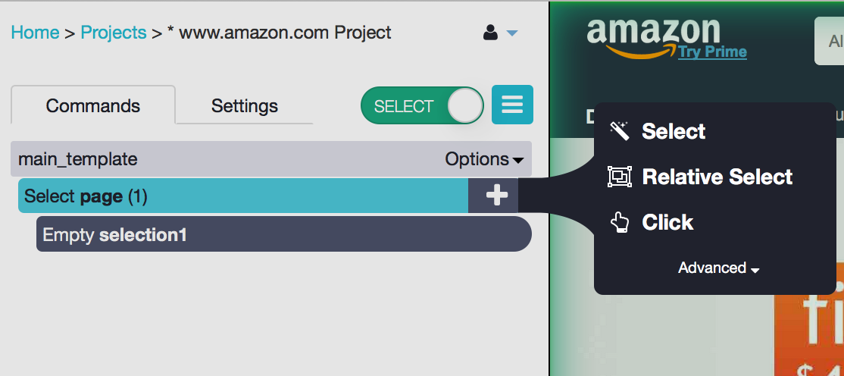Switch to the Settings tab

point(245,105)
